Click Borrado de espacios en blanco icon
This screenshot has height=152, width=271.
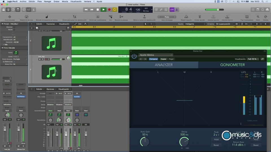point(47,17)
